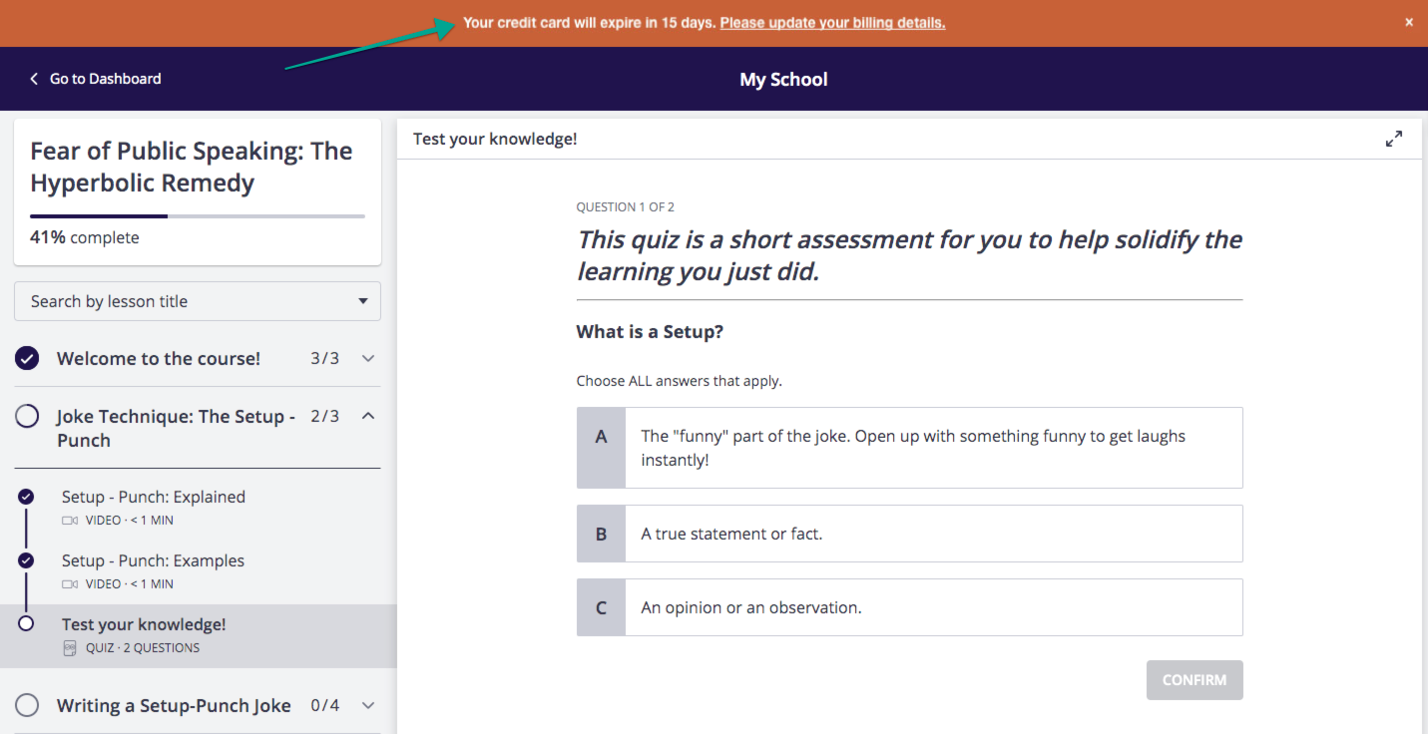The width and height of the screenshot is (1428, 734).
Task: Click the video icon under Setup - Punch: Explained
Action: point(70,521)
